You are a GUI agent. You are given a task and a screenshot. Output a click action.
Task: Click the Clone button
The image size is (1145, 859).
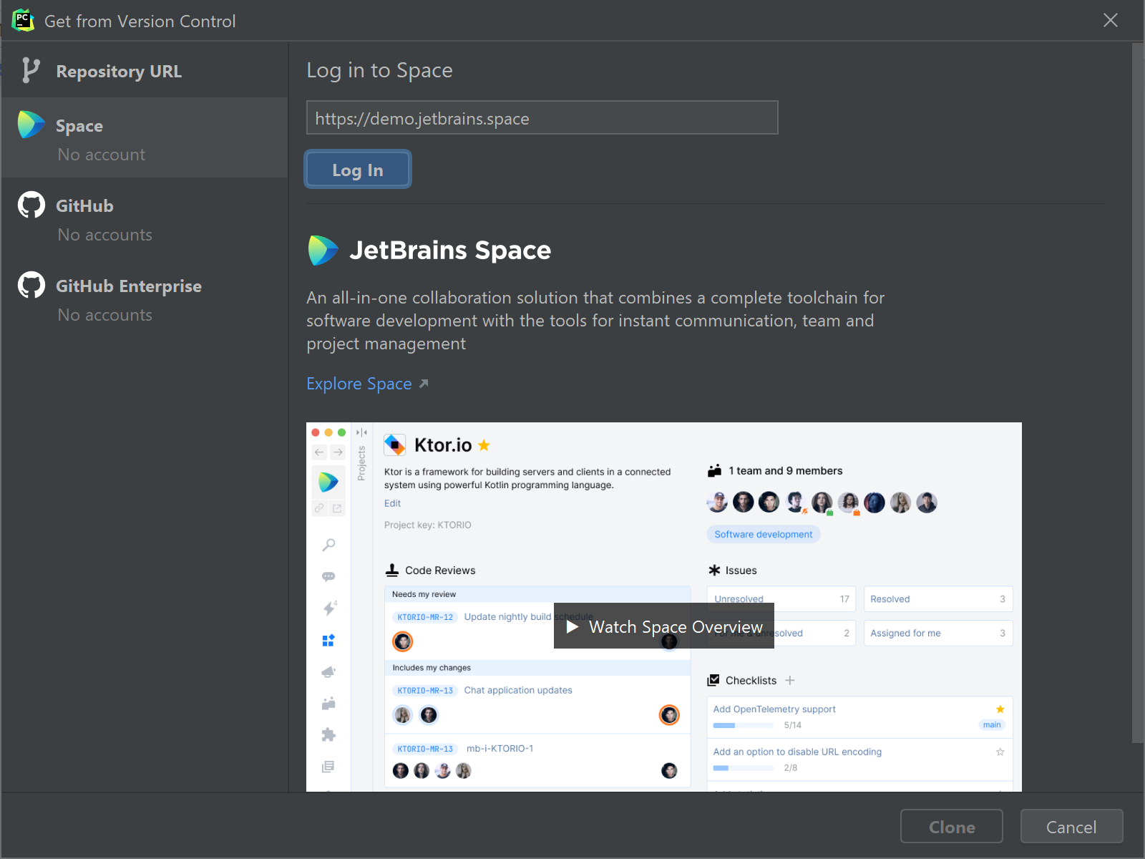coord(951,827)
